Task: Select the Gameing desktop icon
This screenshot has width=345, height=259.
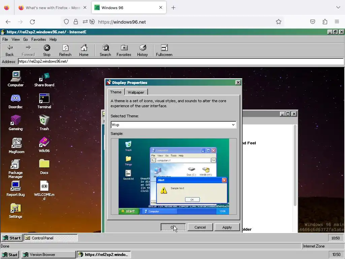Action: pos(15,123)
